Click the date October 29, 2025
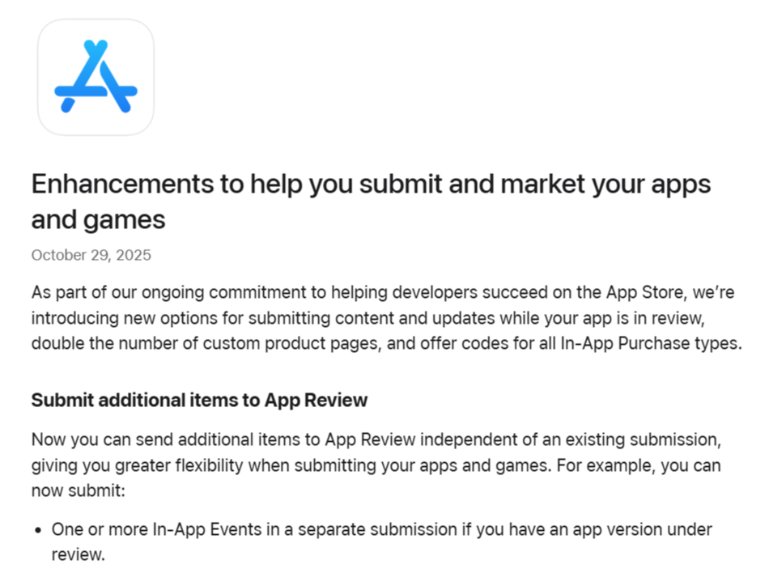Screen dimensions: 769x573 pyautogui.click(x=91, y=256)
